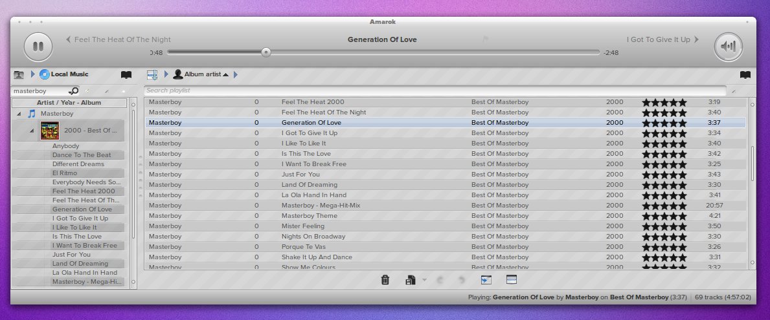Collapse the Masterboy artist tree node
The height and width of the screenshot is (320, 770).
coord(19,114)
